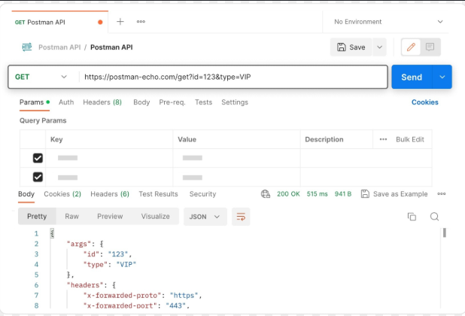
Task: Open the JSON format dropdown
Action: (x=205, y=217)
